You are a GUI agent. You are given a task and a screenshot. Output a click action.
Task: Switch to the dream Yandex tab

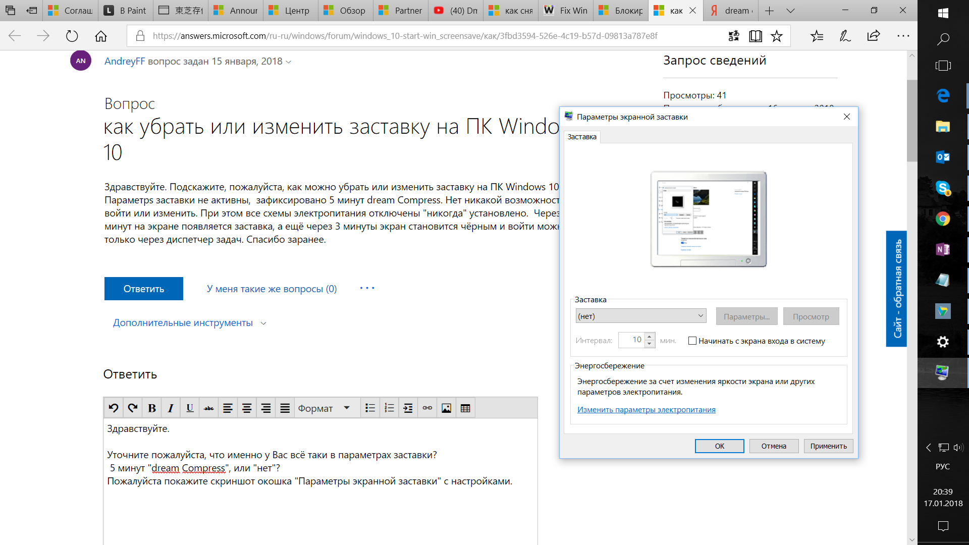[731, 11]
